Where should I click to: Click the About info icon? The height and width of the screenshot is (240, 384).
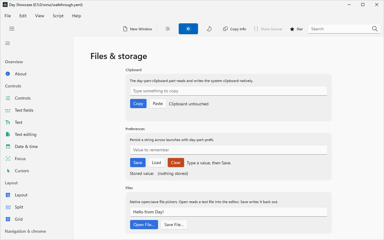8,74
